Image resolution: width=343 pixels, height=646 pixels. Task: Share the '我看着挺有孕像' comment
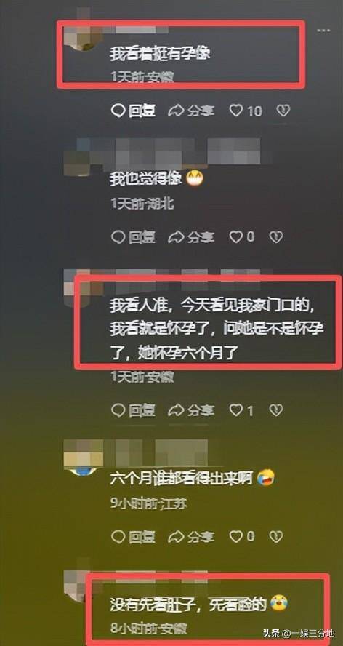click(191, 111)
